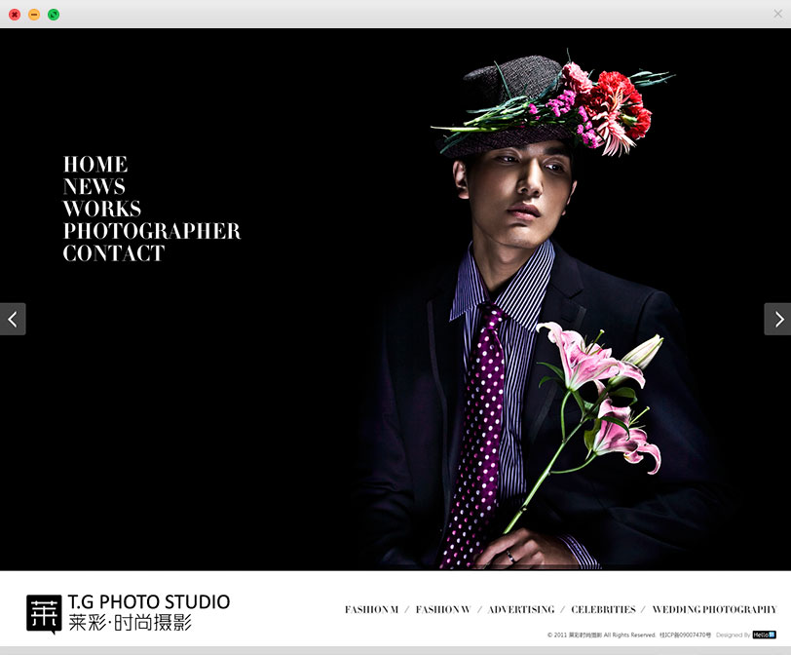Click the red window close button

pos(15,15)
